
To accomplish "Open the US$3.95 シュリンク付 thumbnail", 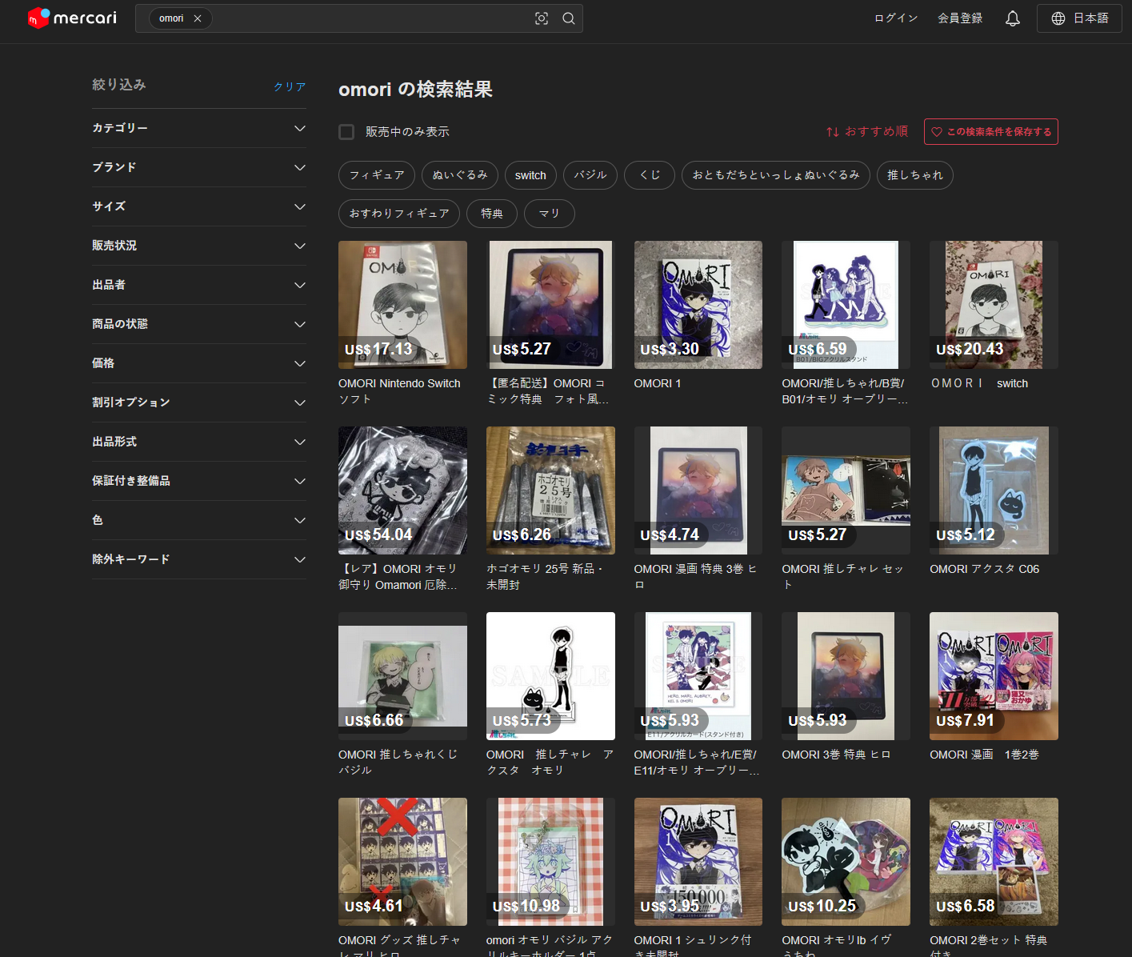I will pos(698,862).
